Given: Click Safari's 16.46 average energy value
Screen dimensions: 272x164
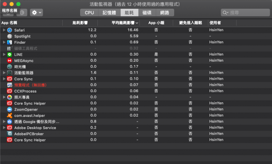Looking at the screenshot, I should tap(133, 30).
